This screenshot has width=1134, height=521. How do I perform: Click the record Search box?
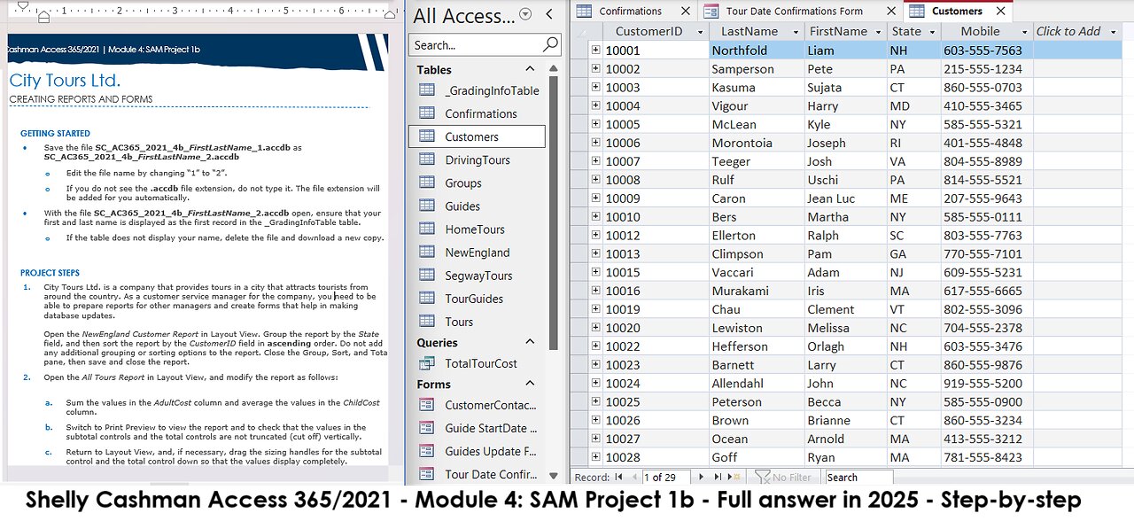coord(858,478)
